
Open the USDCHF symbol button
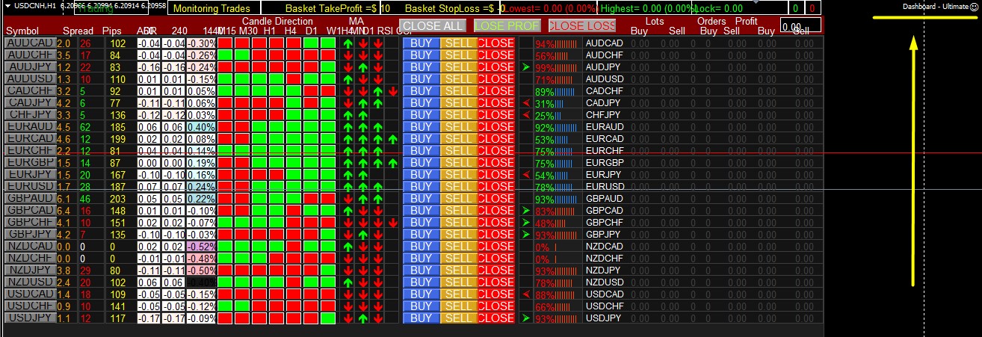tap(29, 306)
